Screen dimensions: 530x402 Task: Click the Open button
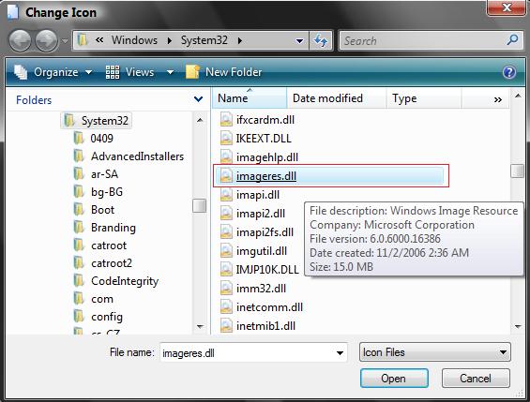tap(394, 379)
